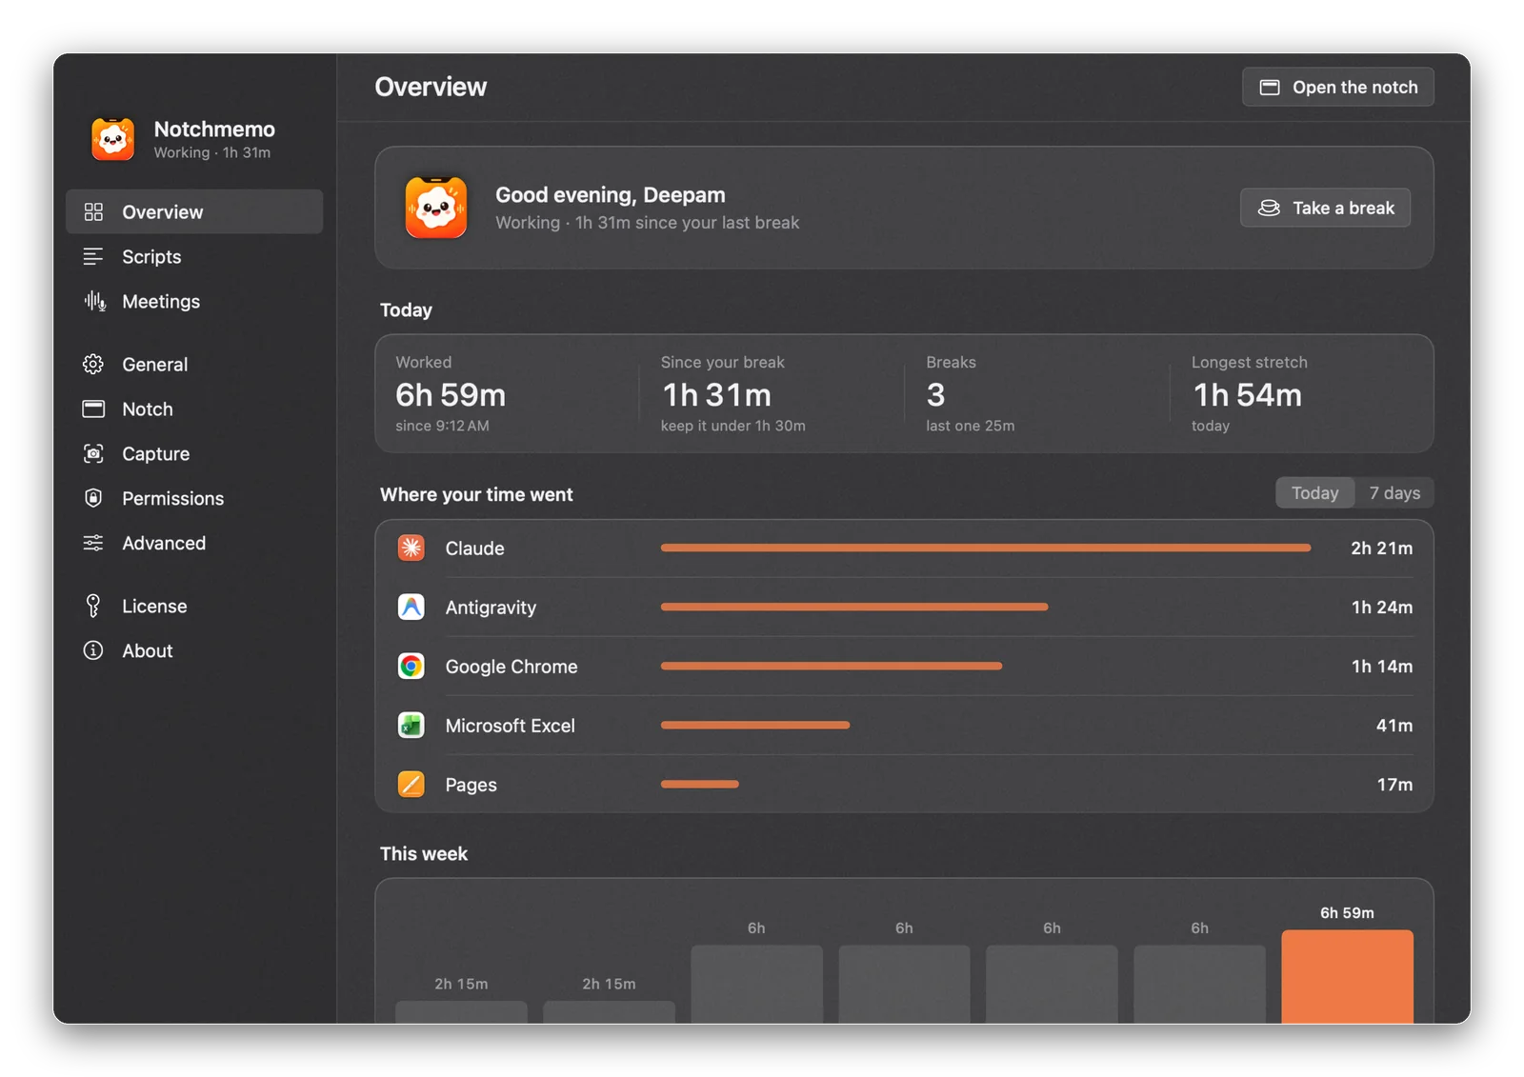This screenshot has width=1524, height=1077.
Task: Click the Claude app icon
Action: (411, 548)
